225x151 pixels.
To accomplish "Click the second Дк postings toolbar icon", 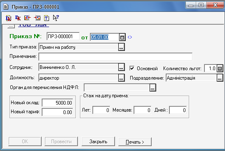I will tap(18, 18).
